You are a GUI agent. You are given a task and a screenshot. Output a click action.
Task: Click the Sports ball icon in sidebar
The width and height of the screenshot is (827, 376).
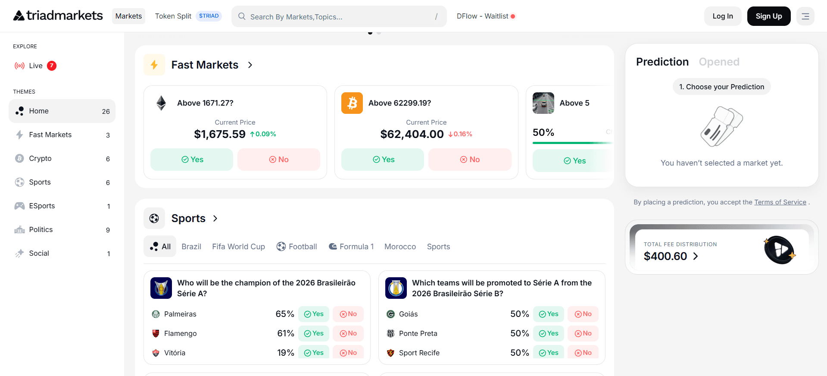click(19, 182)
